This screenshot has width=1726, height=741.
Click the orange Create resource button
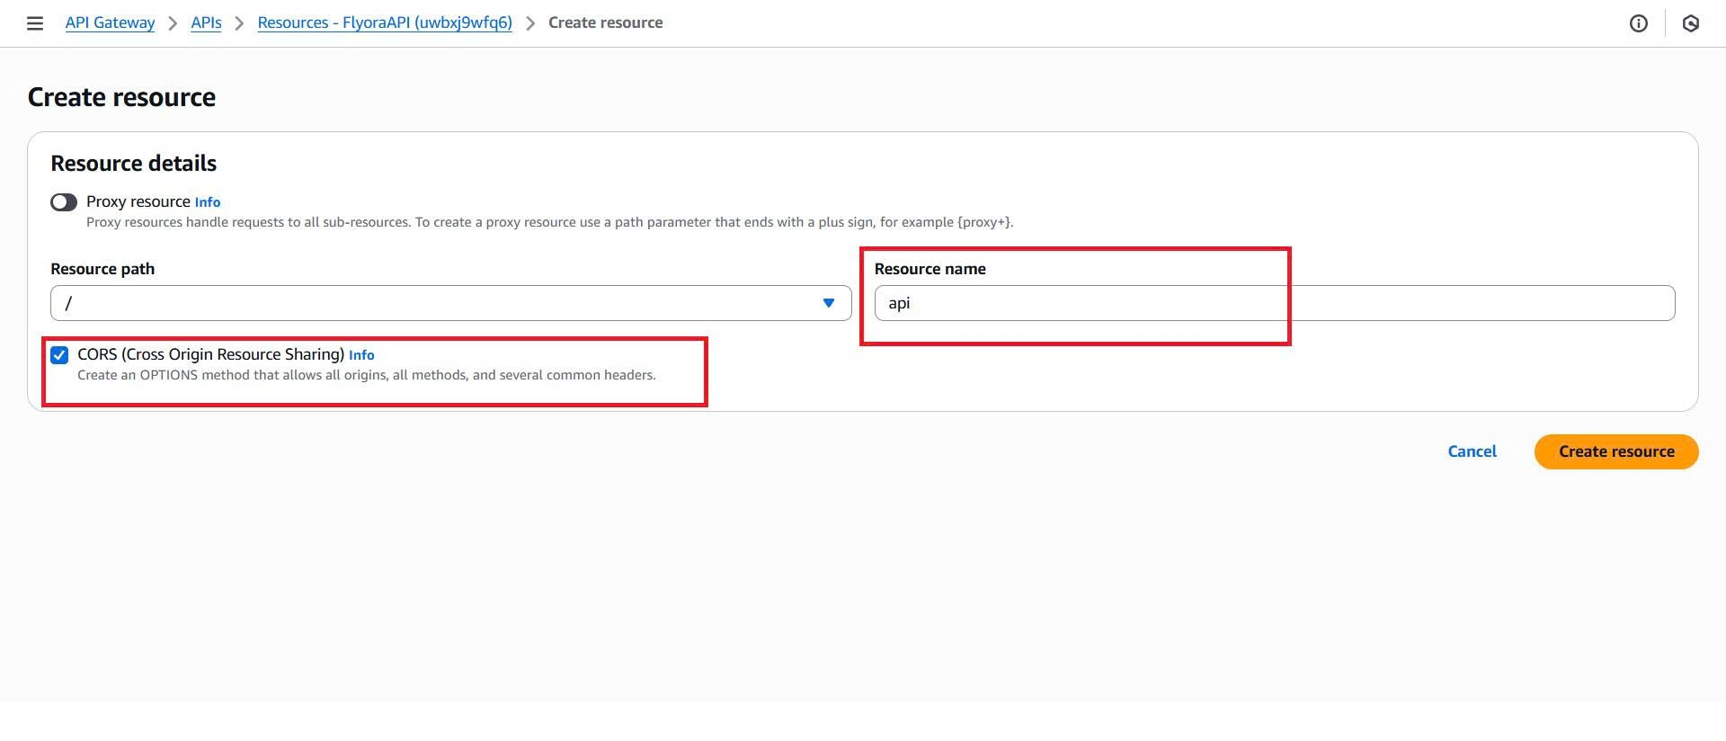[x=1615, y=451]
